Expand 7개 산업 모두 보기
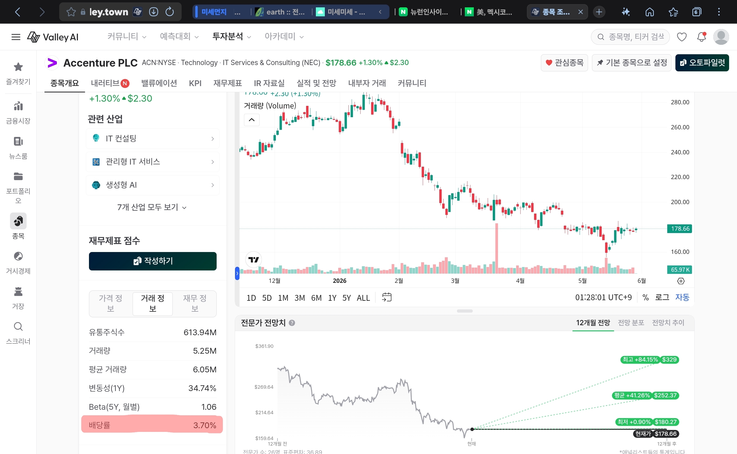The width and height of the screenshot is (737, 454). coord(152,207)
